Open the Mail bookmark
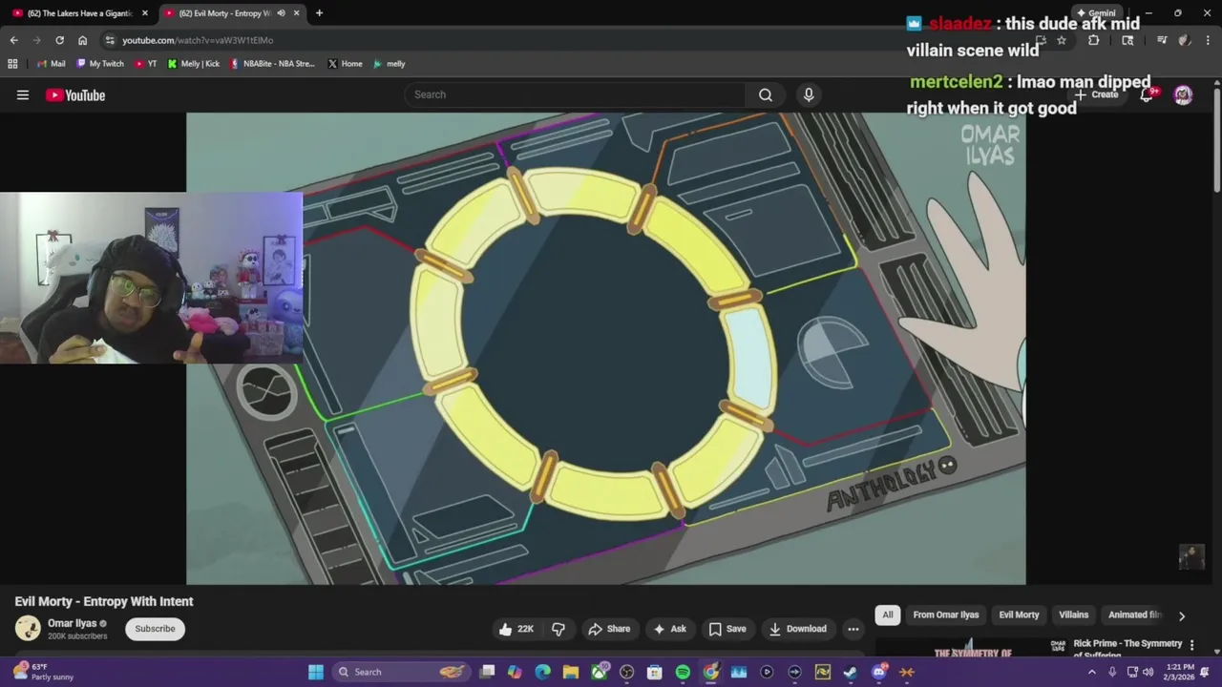 click(x=51, y=64)
